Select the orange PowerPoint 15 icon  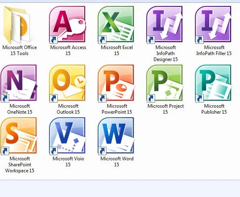116,83
